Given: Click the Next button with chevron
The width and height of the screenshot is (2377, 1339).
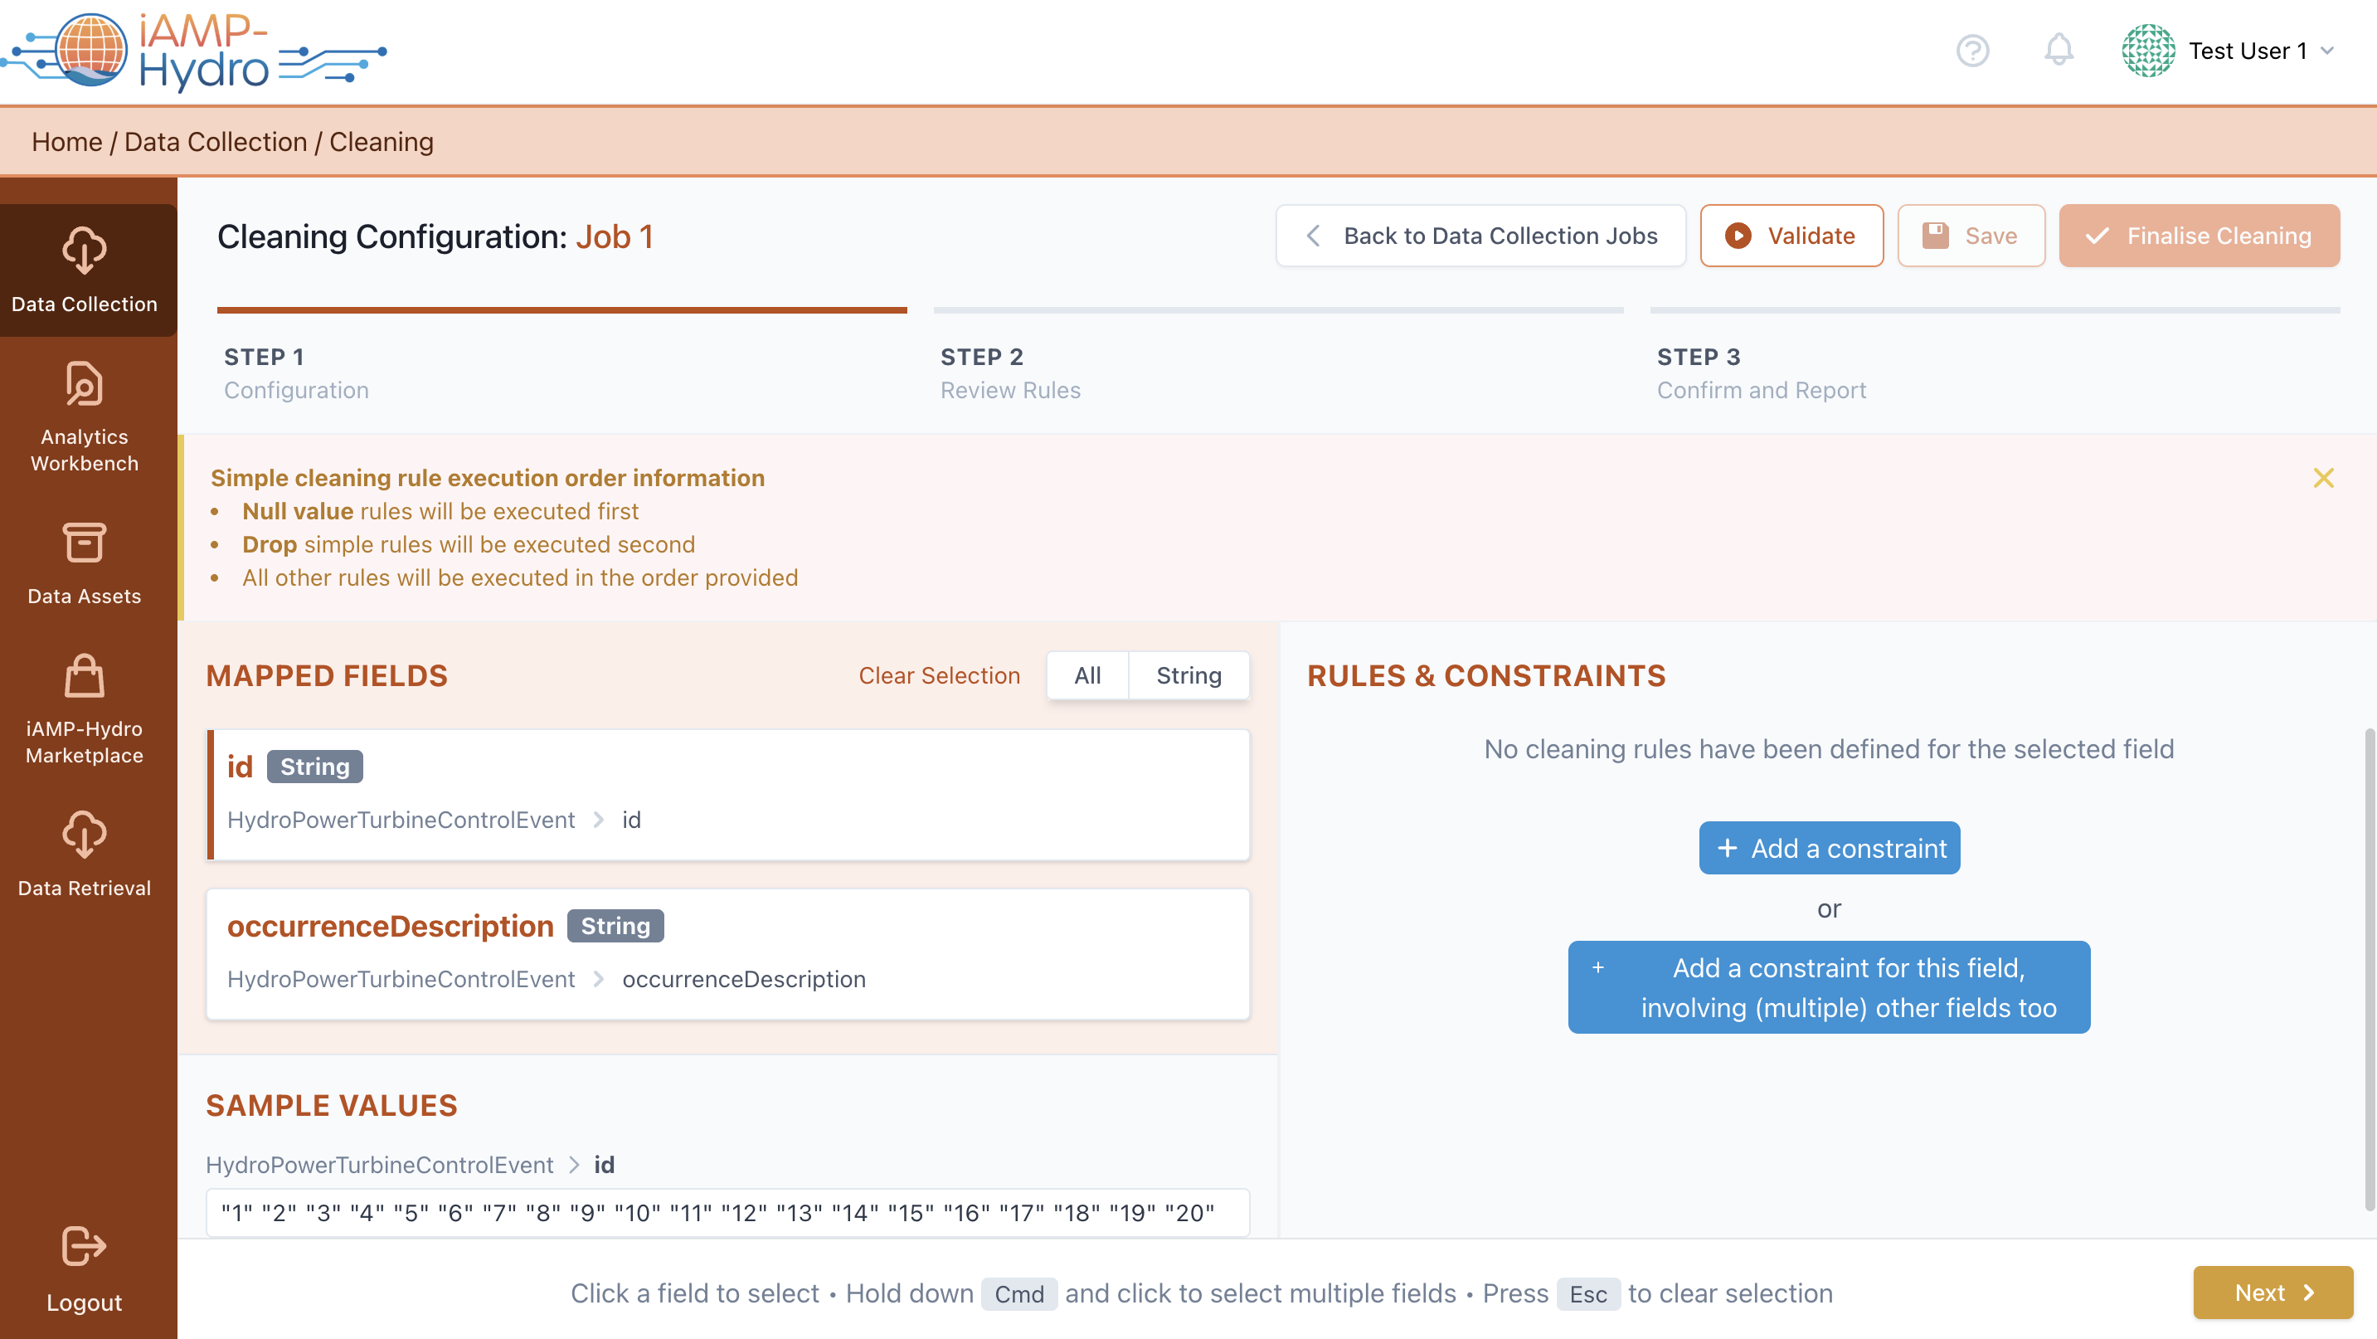Looking at the screenshot, I should tap(2272, 1292).
